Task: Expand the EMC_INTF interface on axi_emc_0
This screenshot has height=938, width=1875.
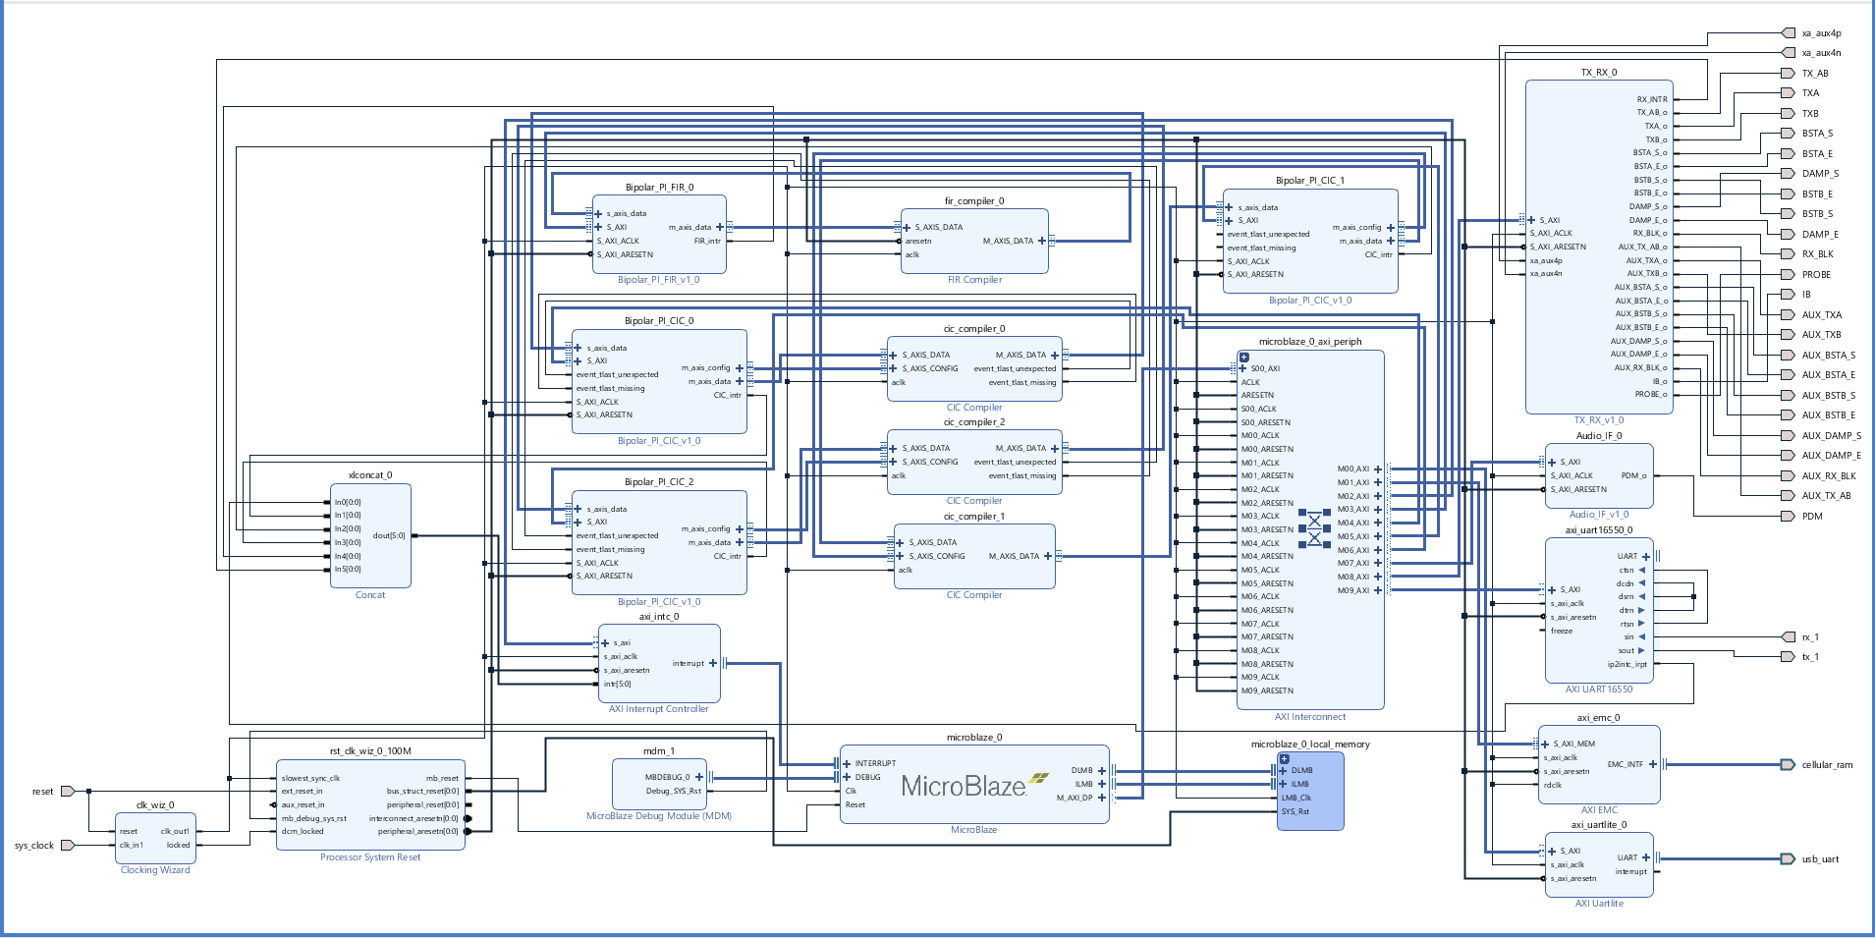Action: pos(1653,764)
